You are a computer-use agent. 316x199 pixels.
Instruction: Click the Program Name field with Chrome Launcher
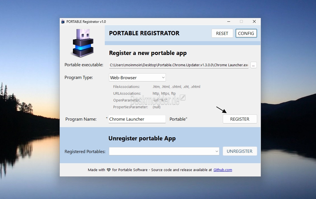pos(137,119)
